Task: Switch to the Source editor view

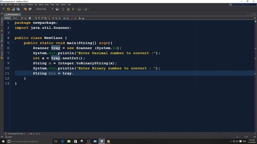Action: [7, 18]
